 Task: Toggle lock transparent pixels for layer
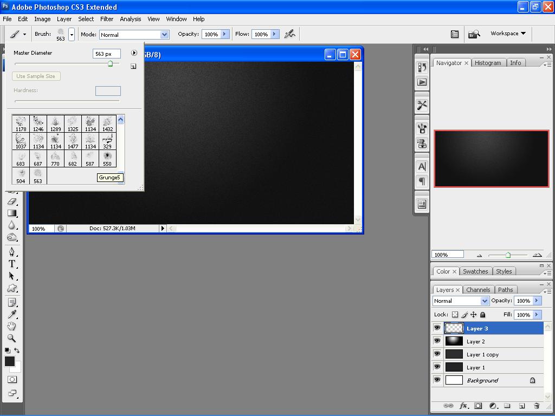pos(455,315)
